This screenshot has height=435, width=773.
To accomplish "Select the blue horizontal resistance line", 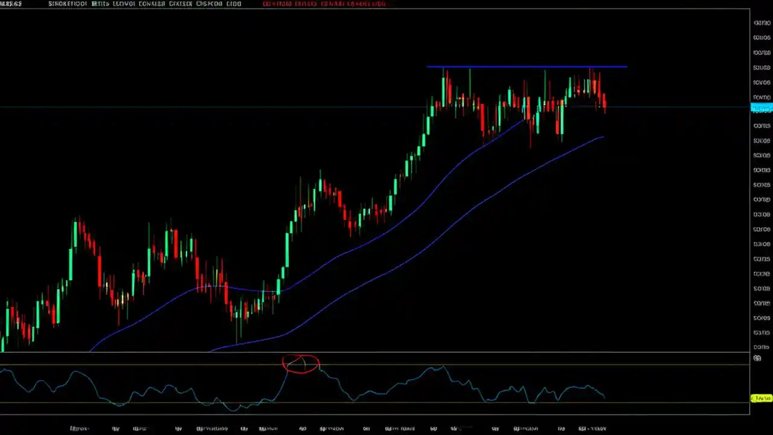I will tap(525, 66).
